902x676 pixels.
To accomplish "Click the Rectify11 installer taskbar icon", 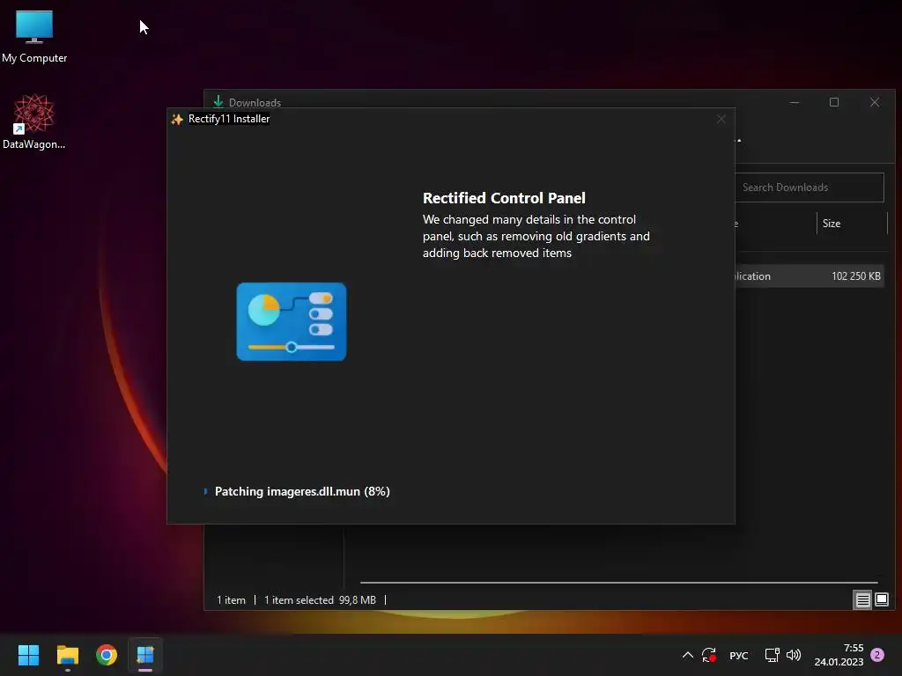I will click(x=145, y=655).
